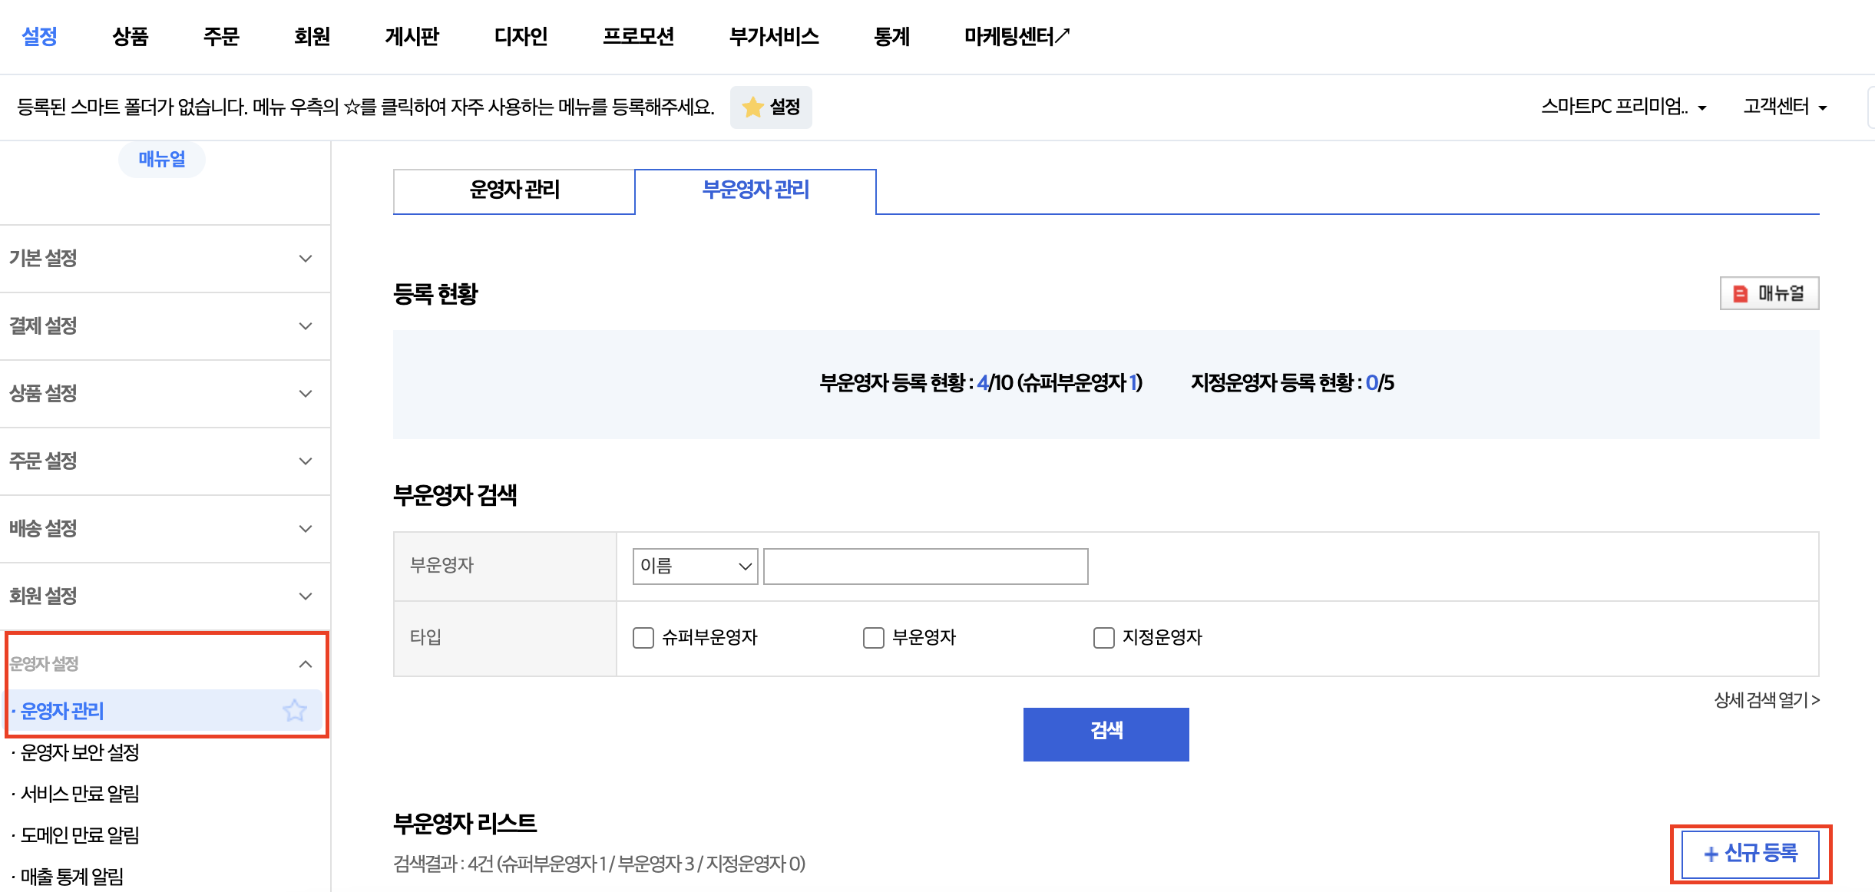Open the 프로모션 top menu
This screenshot has height=892, width=1875.
point(638,36)
